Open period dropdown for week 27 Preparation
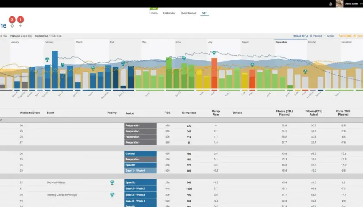This screenshot has height=207, width=363. coord(140,143)
